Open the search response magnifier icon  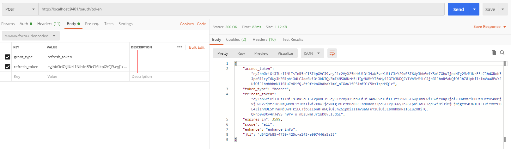[502, 53]
